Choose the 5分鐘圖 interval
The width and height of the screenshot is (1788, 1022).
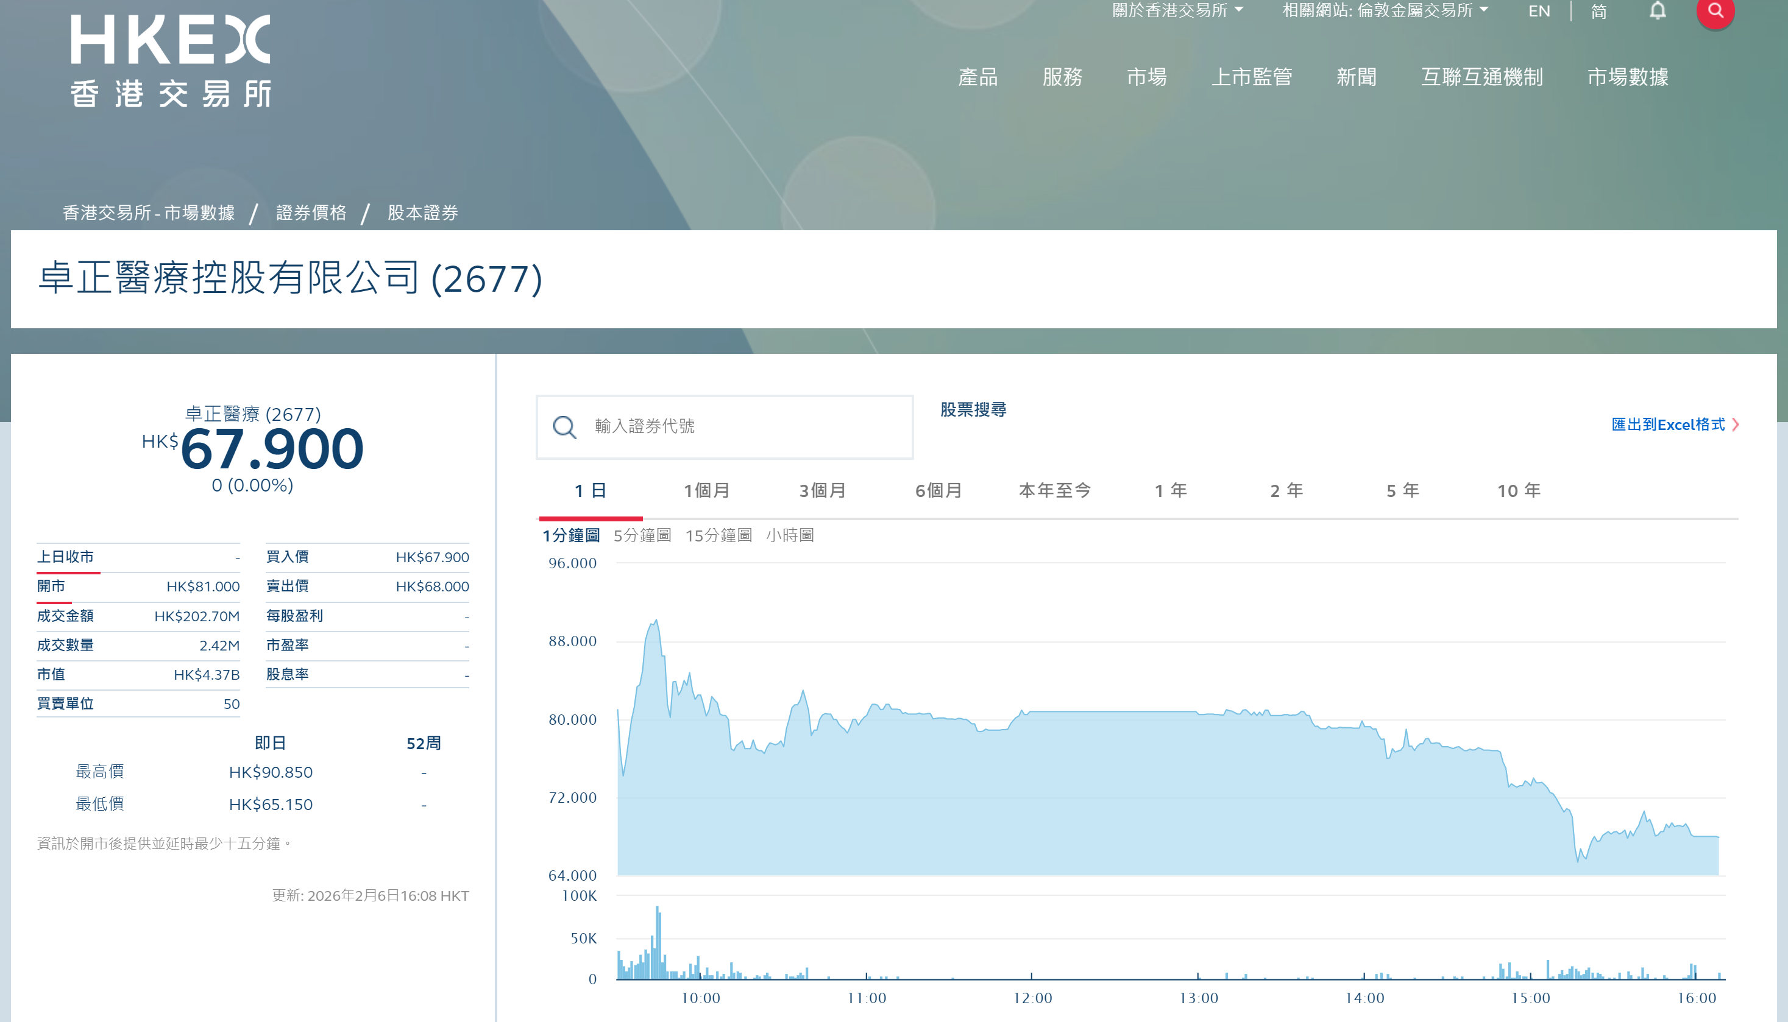[x=642, y=535]
